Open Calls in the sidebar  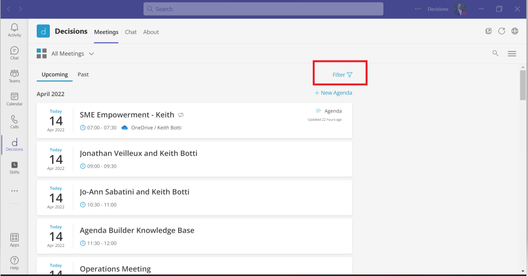point(14,122)
